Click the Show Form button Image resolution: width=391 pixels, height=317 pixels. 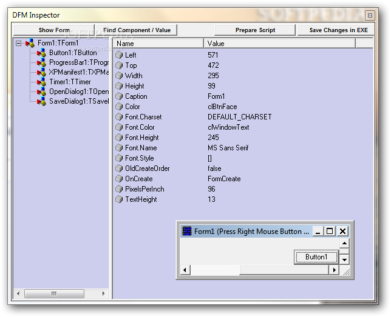click(x=54, y=30)
